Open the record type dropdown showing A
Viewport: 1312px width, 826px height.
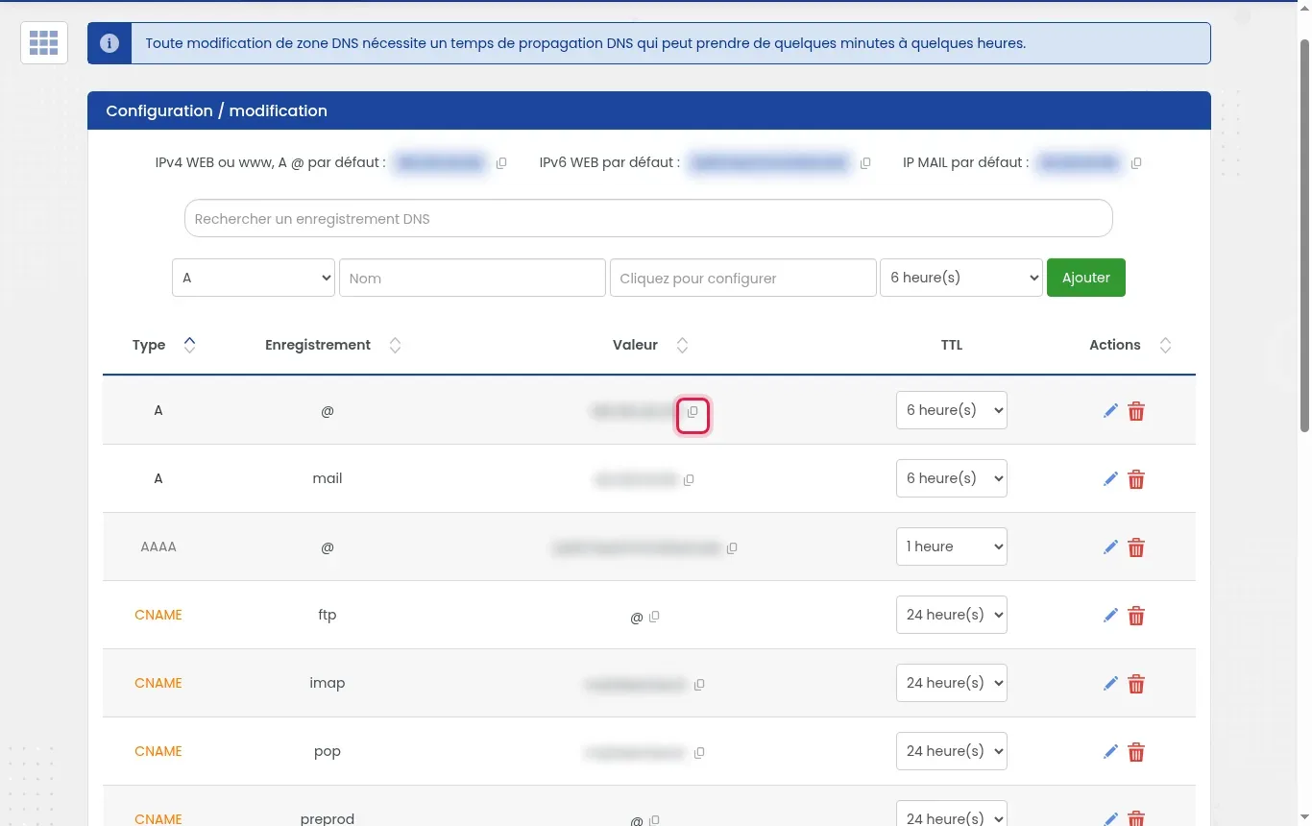(x=254, y=278)
